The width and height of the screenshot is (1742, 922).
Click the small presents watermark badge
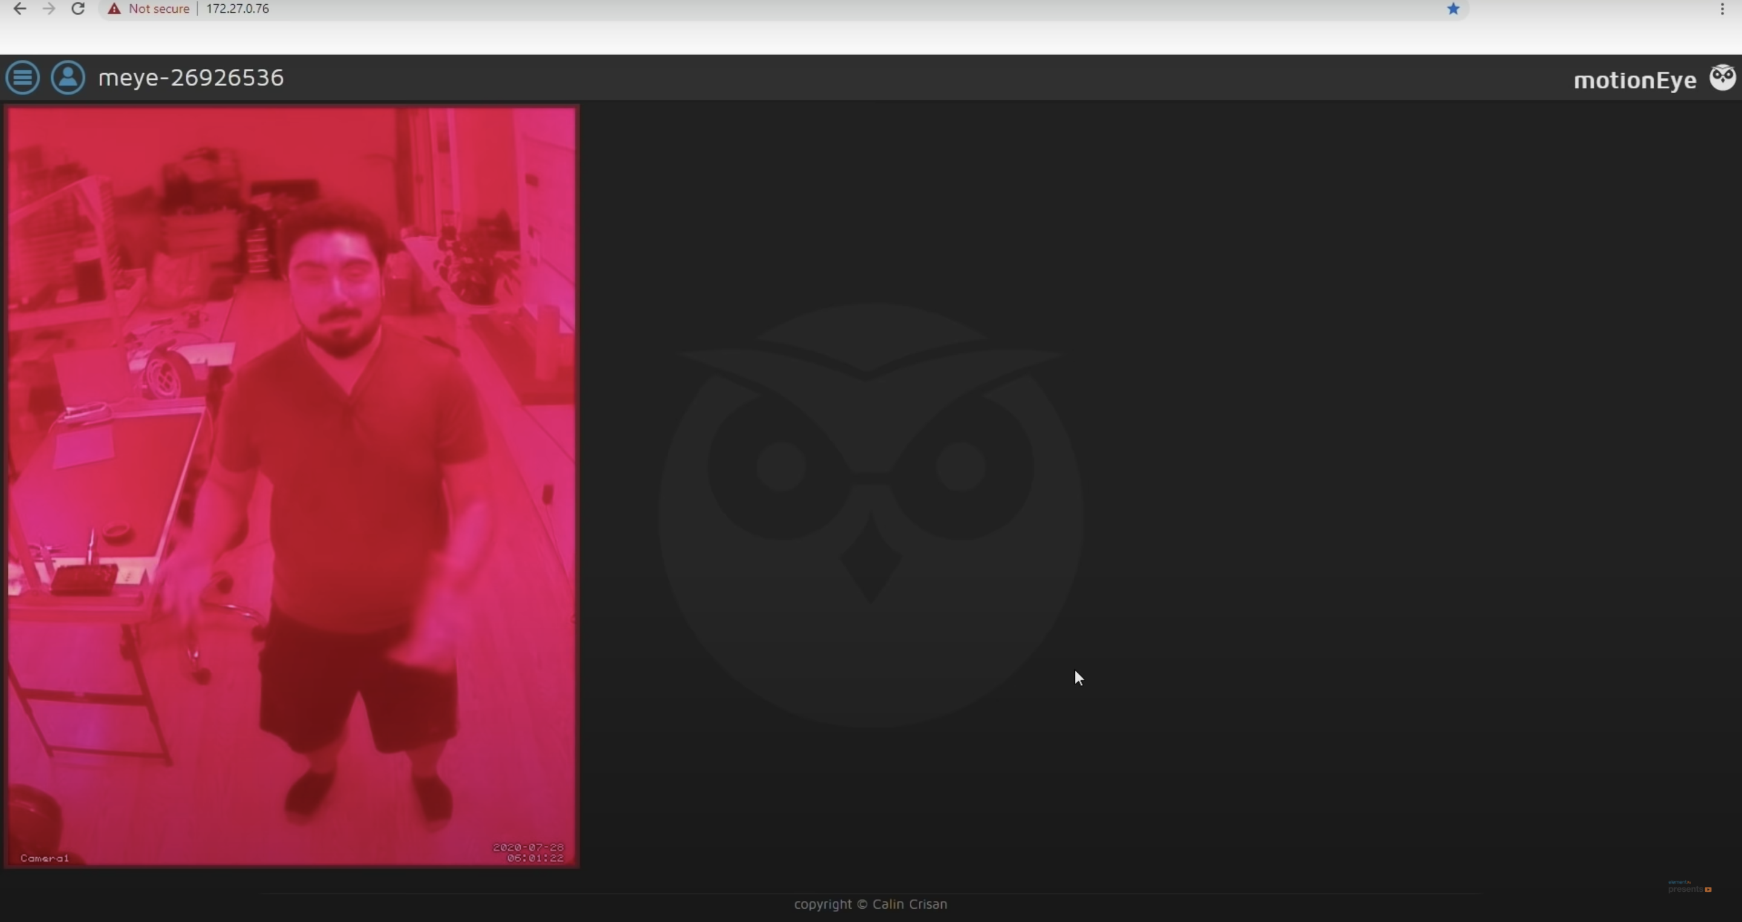click(x=1689, y=886)
